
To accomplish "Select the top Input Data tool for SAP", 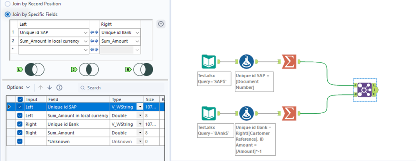I will (x=209, y=61).
